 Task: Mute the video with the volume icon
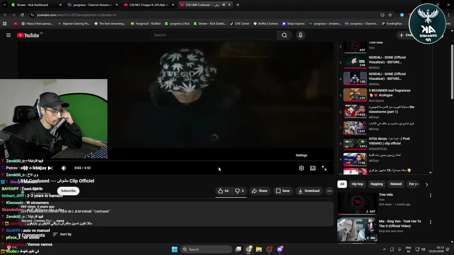pyautogui.click(x=64, y=168)
